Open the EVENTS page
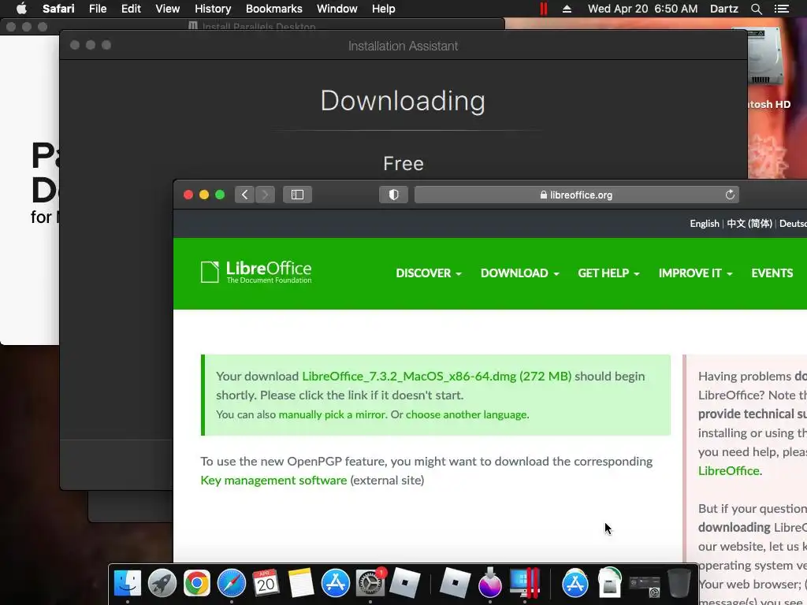The height and width of the screenshot is (605, 807). pyautogui.click(x=772, y=273)
